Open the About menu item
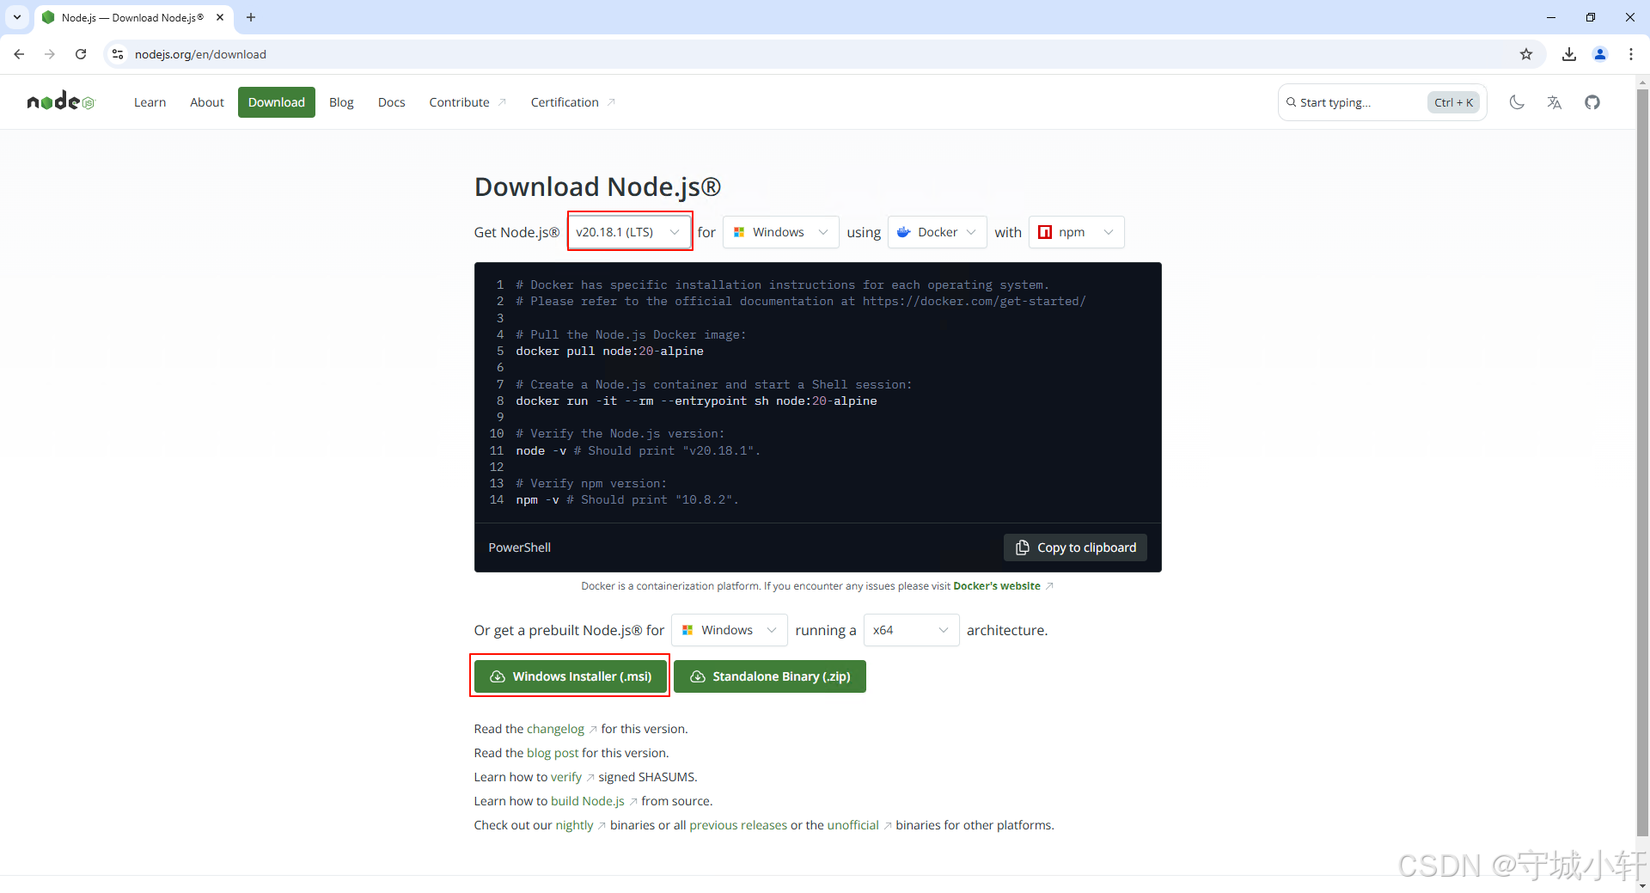 207,102
